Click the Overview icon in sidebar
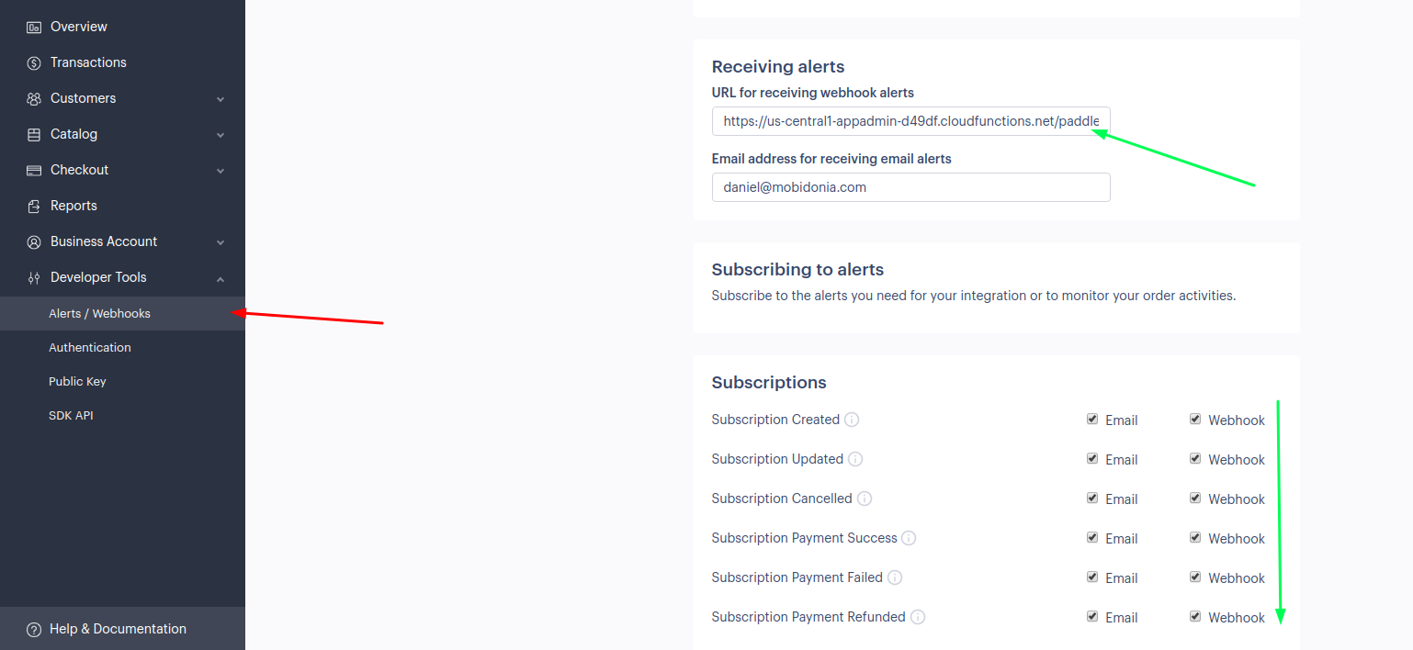This screenshot has width=1413, height=650. 34,27
